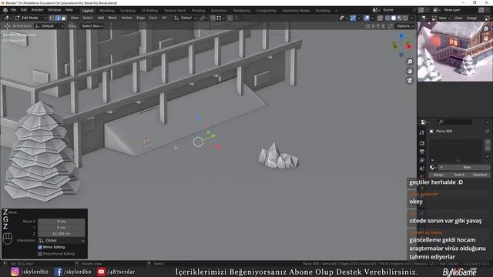Click the Move X value field
The width and height of the screenshot is (493, 277).
tap(62, 222)
